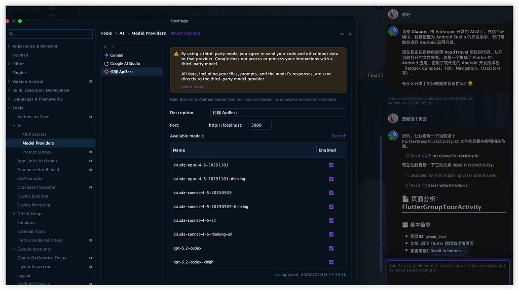Toggle claude-sonnet-4-5-thinking-all checkbox

[331, 234]
